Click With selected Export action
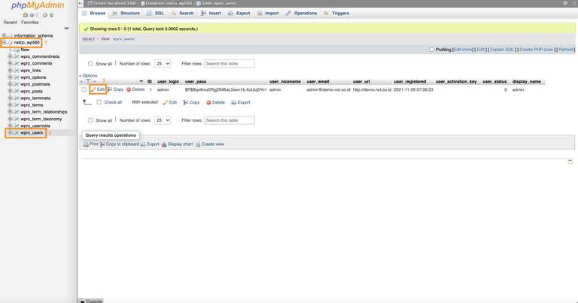 (x=241, y=102)
